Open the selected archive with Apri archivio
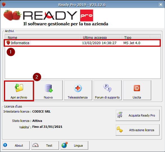 [19, 91]
